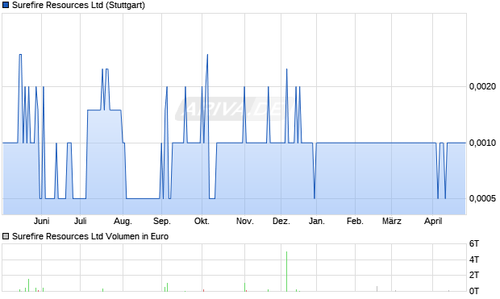Click the 0,0020 price axis label

click(x=482, y=86)
